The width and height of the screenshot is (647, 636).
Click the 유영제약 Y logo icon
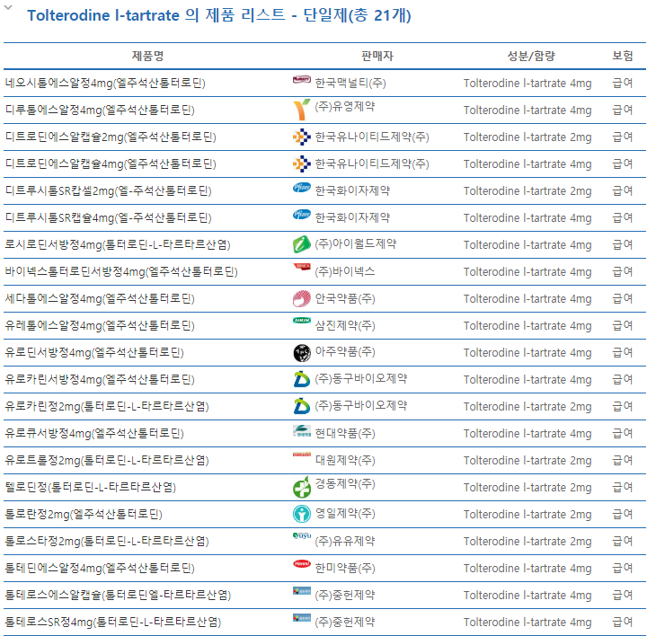[302, 110]
